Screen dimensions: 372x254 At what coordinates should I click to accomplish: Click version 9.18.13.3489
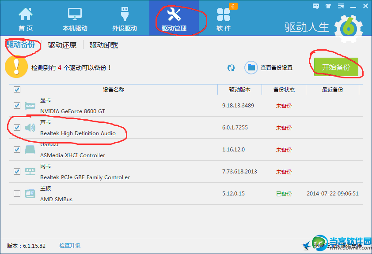pos(238,105)
